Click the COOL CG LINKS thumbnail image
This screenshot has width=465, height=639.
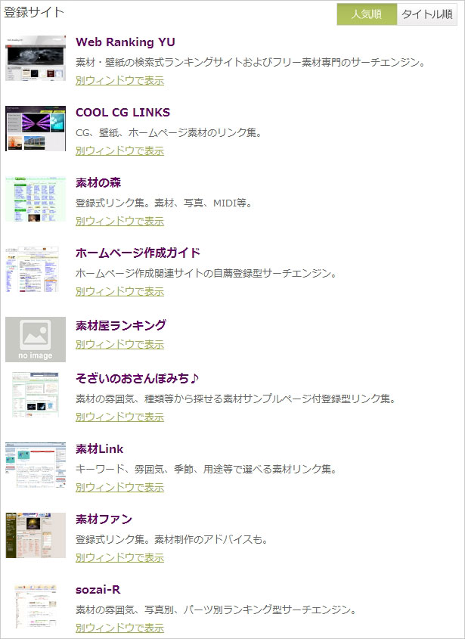pos(36,129)
